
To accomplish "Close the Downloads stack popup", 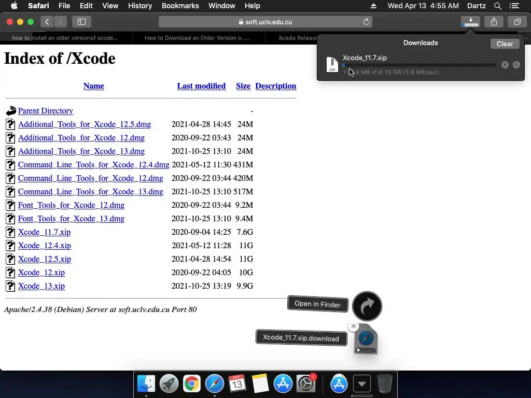I will pyautogui.click(x=353, y=326).
